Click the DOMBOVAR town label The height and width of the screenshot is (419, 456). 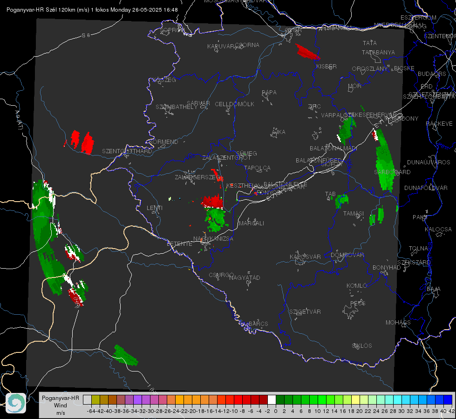pyautogui.click(x=347, y=255)
